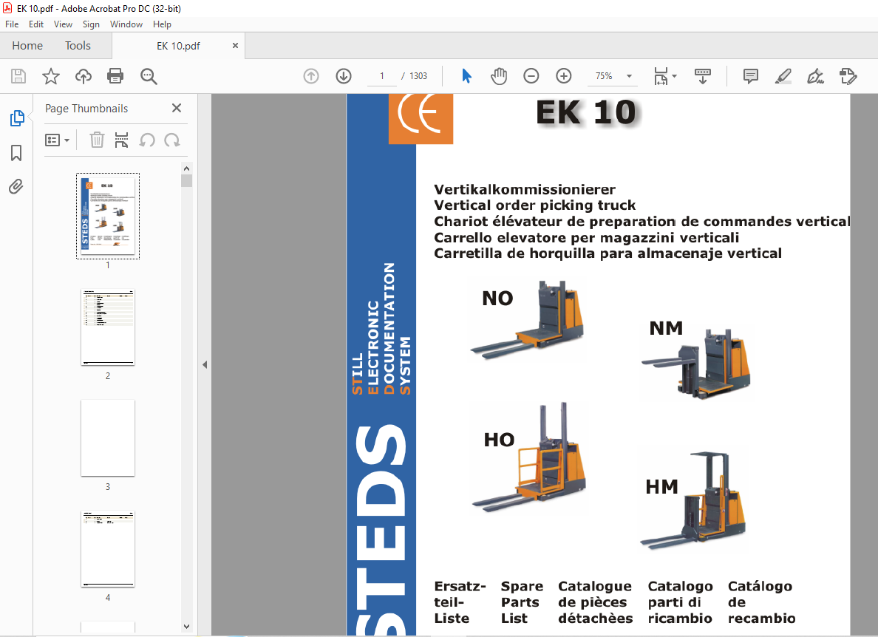Image resolution: width=878 pixels, height=637 pixels.
Task: Zoom out with minus button
Action: coord(531,76)
